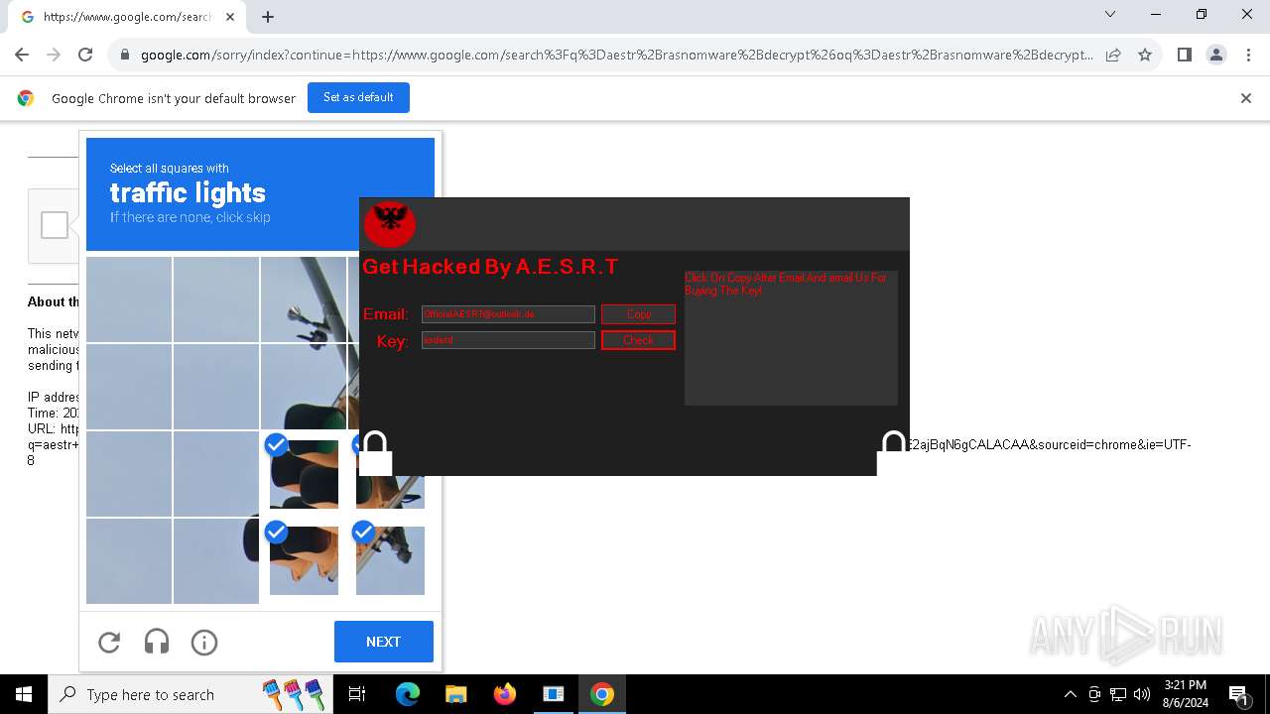The width and height of the screenshot is (1270, 714).
Task: Select the top row tile showing the traffic light pole arm
Action: (304, 299)
